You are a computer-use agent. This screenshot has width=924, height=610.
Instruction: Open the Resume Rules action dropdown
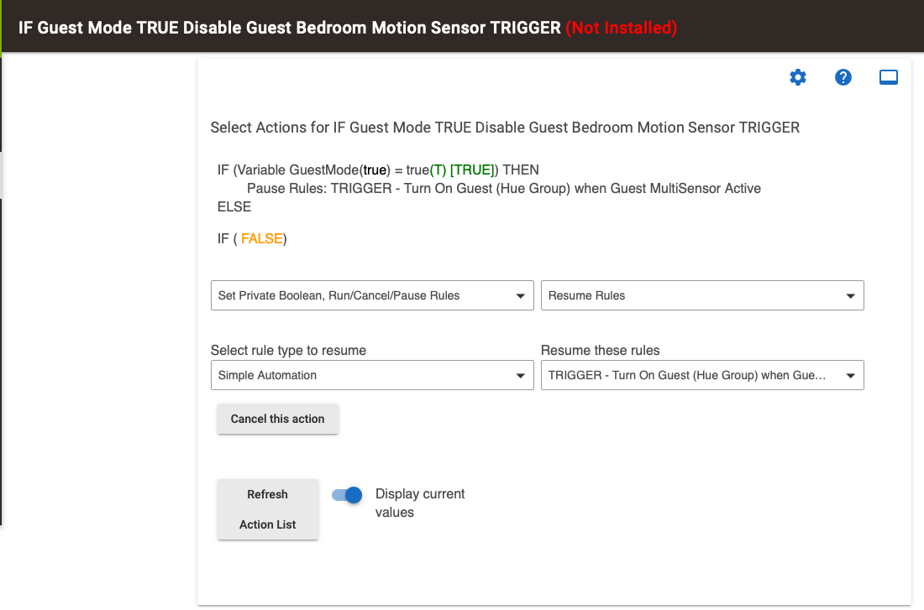(x=702, y=295)
